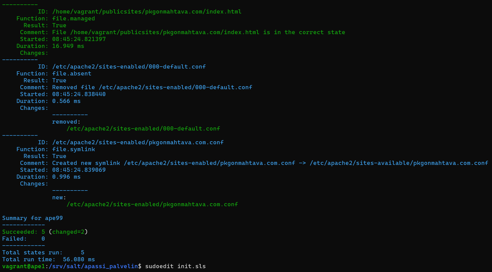The height and width of the screenshot is (272, 492).
Task: Click the "(changed=2)" text
Action: pyautogui.click(x=68, y=232)
